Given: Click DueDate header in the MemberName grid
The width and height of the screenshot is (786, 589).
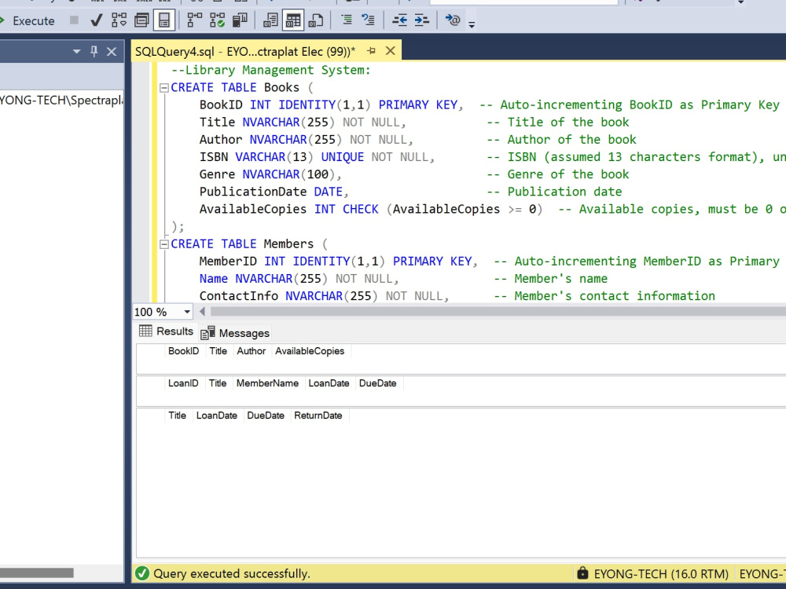Looking at the screenshot, I should click(377, 383).
